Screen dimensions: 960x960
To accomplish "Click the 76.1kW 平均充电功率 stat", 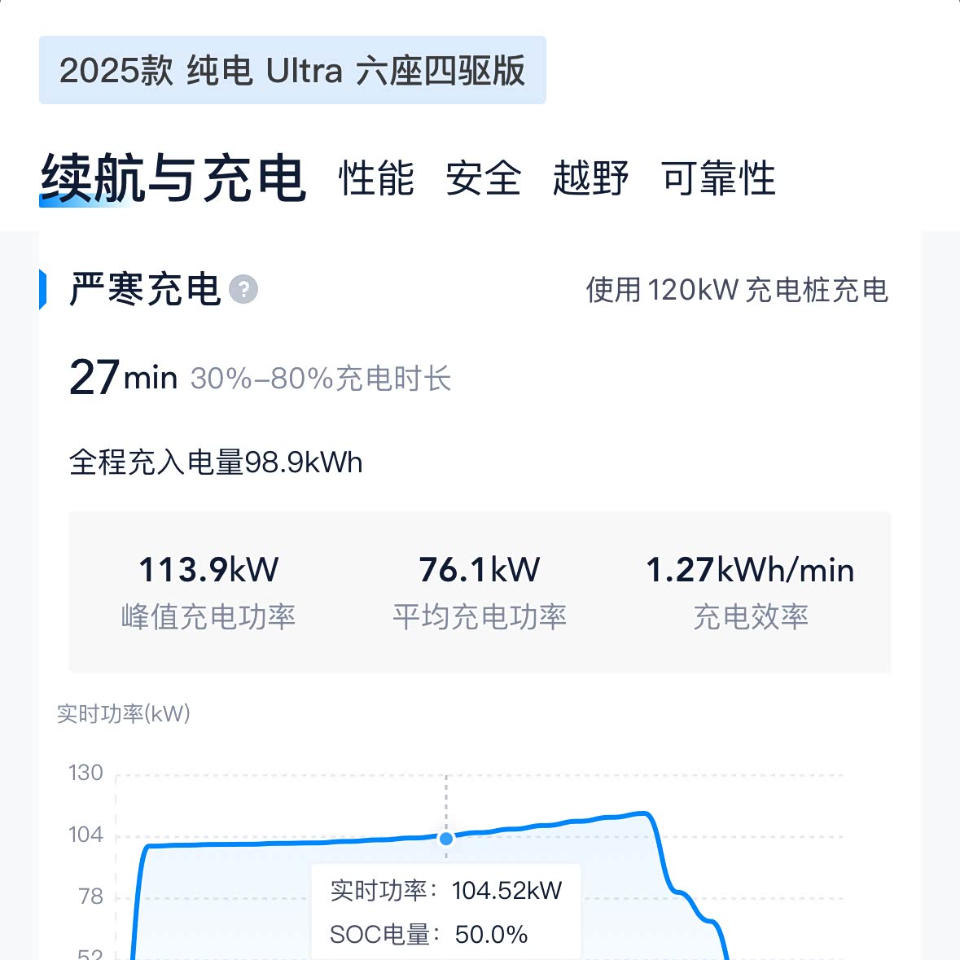I will (480, 591).
